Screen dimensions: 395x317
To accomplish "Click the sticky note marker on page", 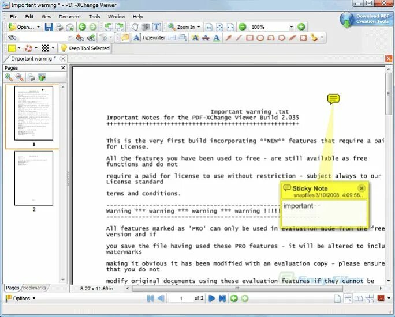I will click(333, 99).
